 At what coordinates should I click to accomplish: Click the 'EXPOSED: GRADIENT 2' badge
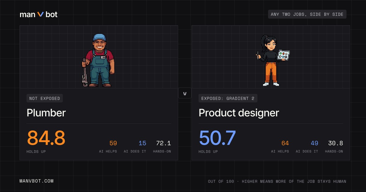tap(228, 98)
